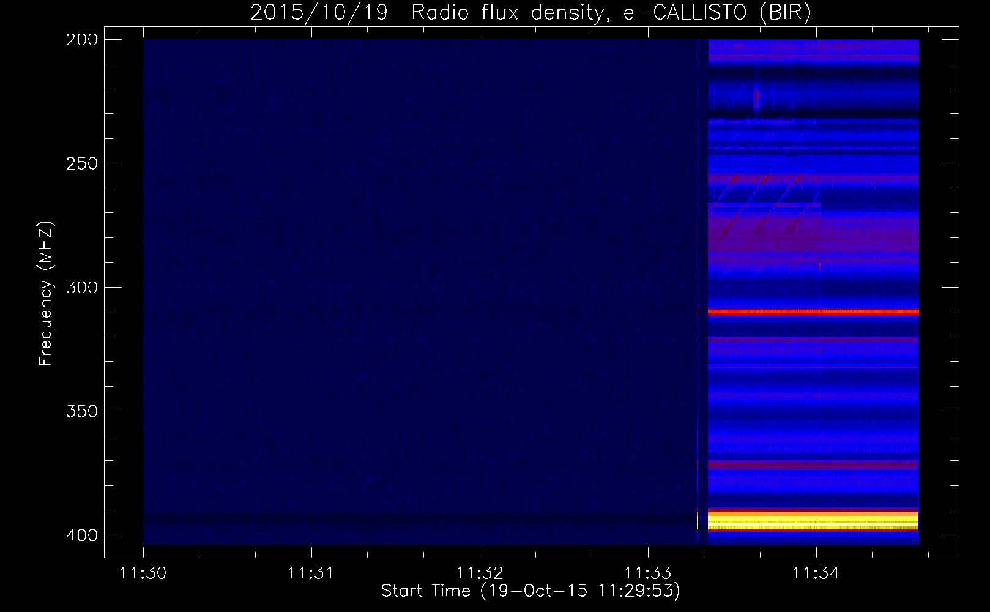Click the 'Frequency (MHZ)' axis label
The height and width of the screenshot is (612, 990).
[46, 294]
